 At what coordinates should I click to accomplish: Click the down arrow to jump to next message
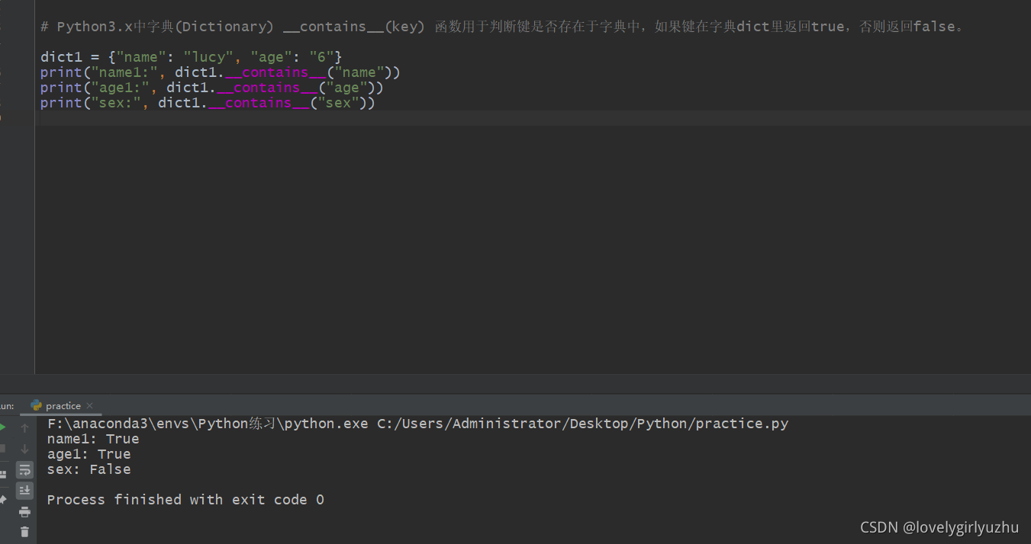[x=24, y=449]
